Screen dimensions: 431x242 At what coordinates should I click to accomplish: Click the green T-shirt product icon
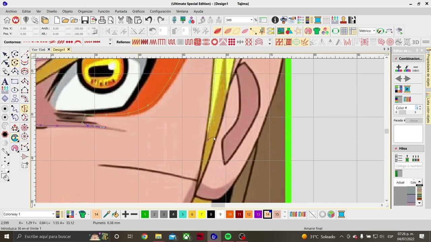(317, 31)
